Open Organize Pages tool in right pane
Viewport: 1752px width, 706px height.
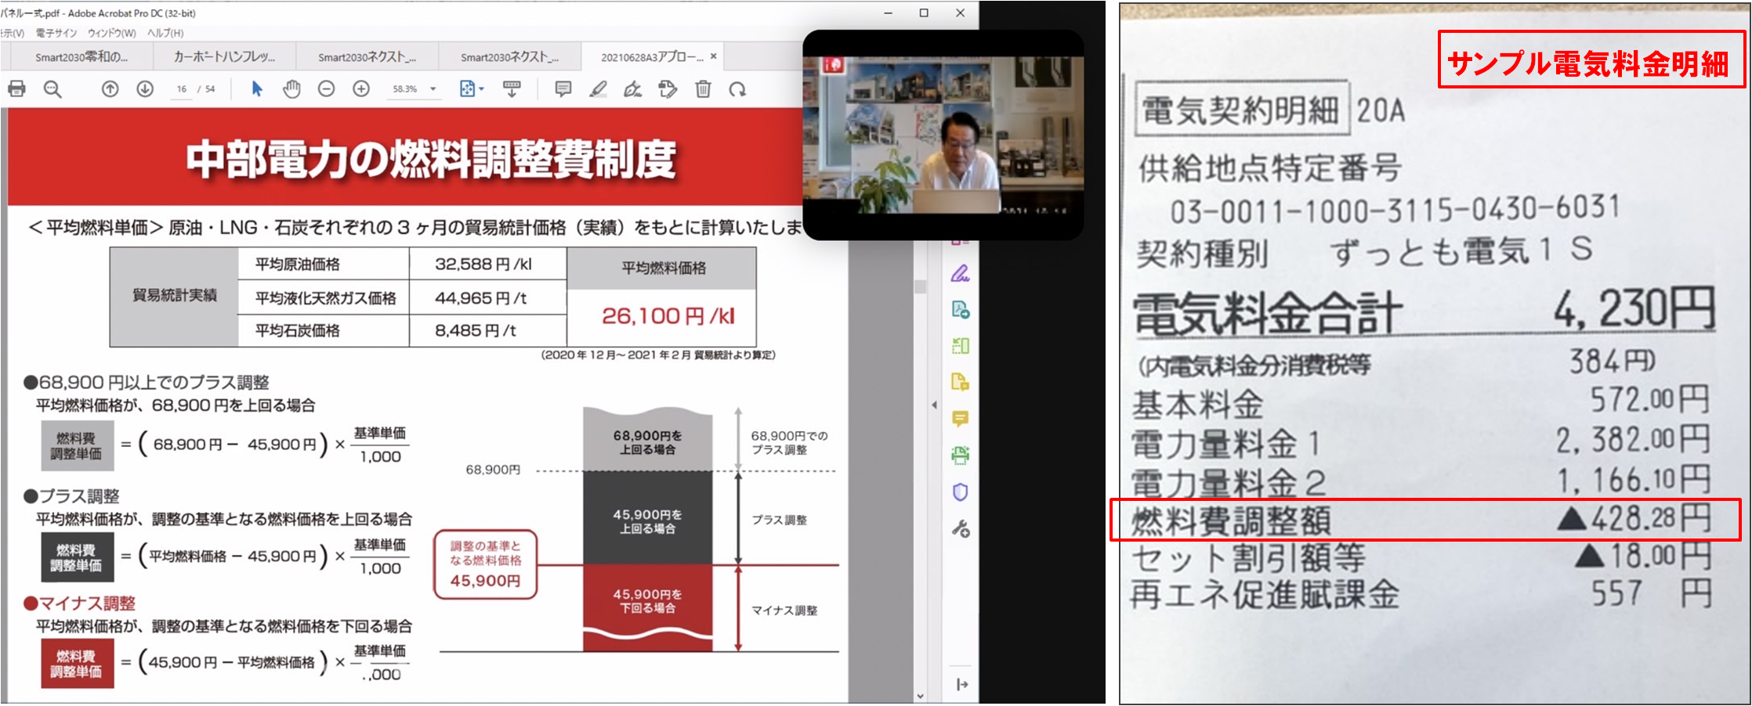coord(960,346)
